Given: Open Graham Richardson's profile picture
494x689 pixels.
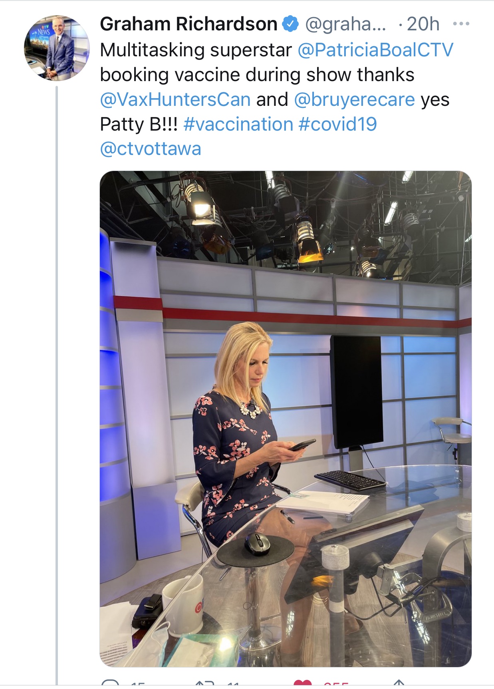Looking at the screenshot, I should [x=57, y=48].
